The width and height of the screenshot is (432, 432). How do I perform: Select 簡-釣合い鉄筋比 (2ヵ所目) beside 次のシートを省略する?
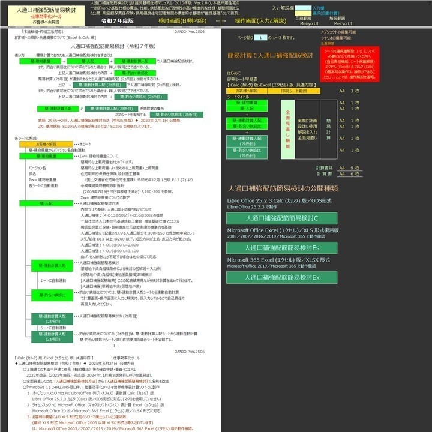(176, 115)
